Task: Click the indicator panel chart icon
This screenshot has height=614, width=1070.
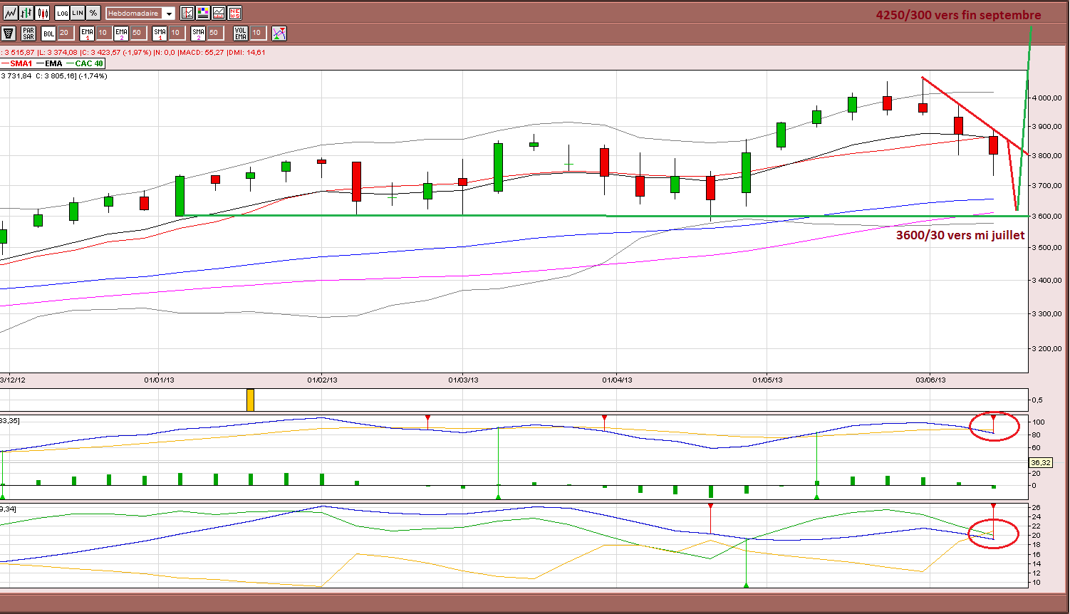Action: pos(219,13)
